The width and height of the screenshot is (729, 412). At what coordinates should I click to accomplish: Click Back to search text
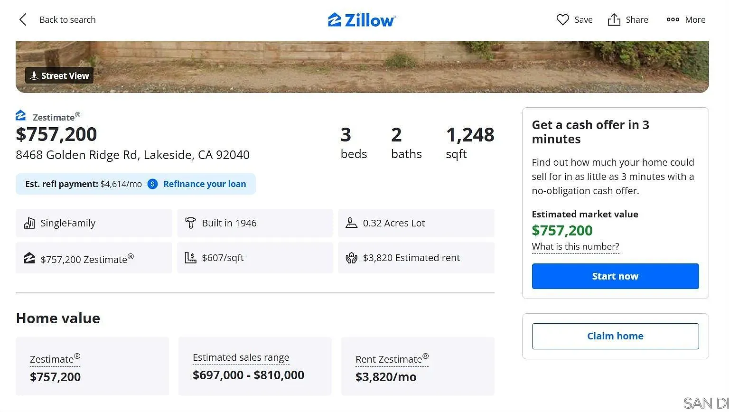[67, 19]
